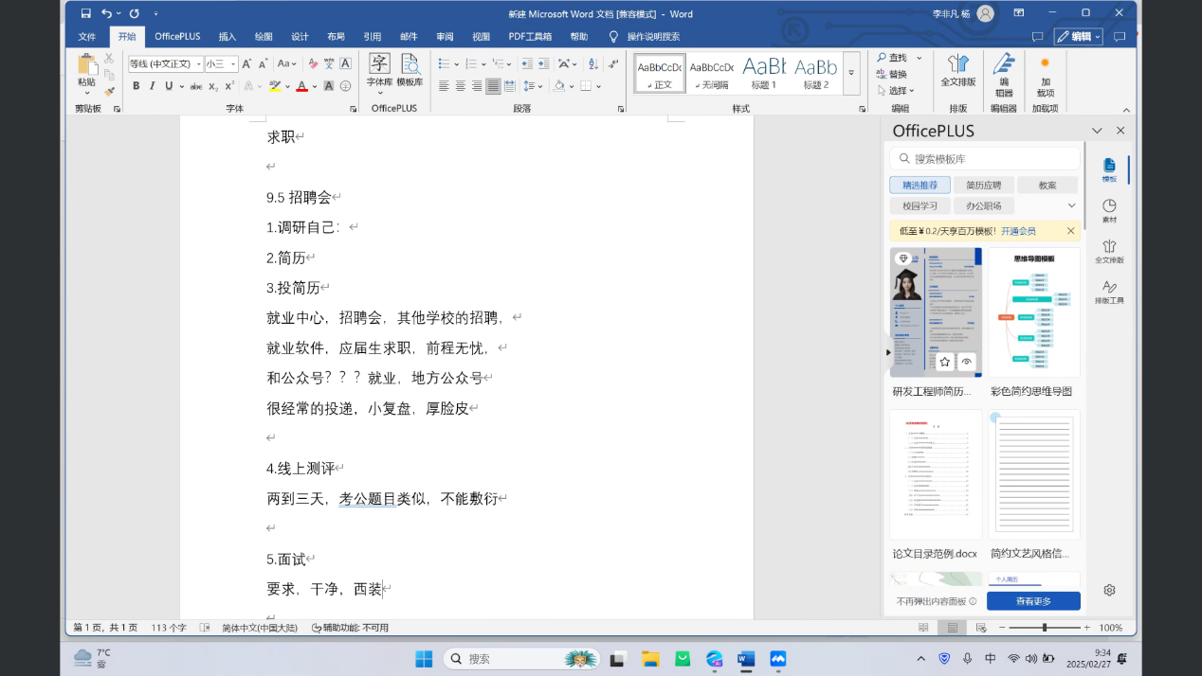Open the 编辑器 editor tool
The width and height of the screenshot is (1202, 676).
[1003, 75]
